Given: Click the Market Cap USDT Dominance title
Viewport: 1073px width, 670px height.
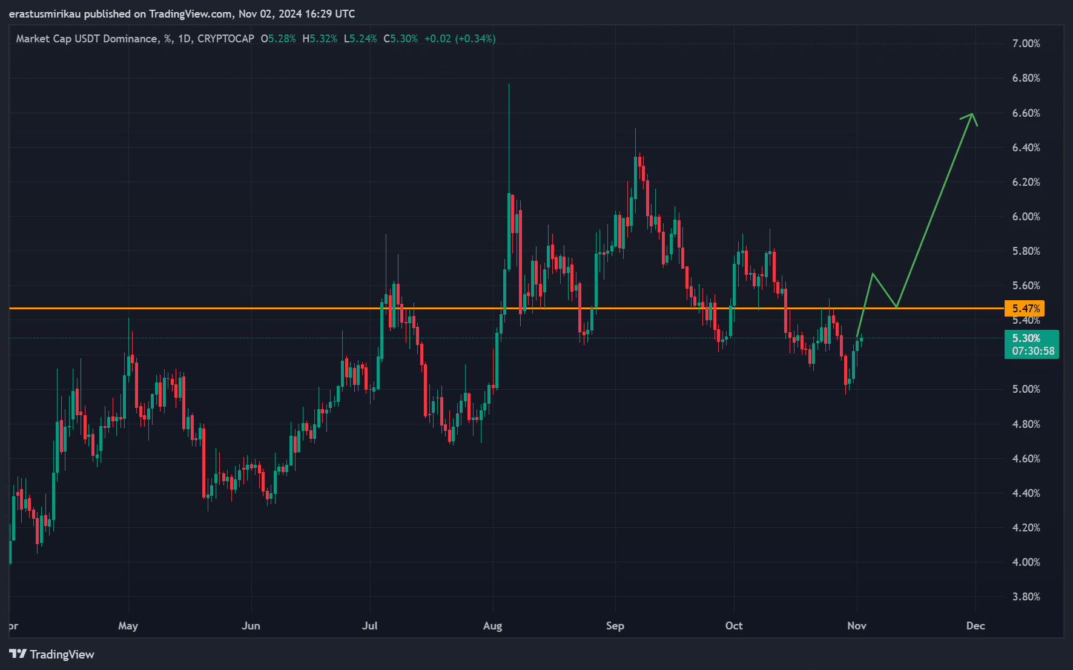Looking at the screenshot, I should click(x=86, y=39).
